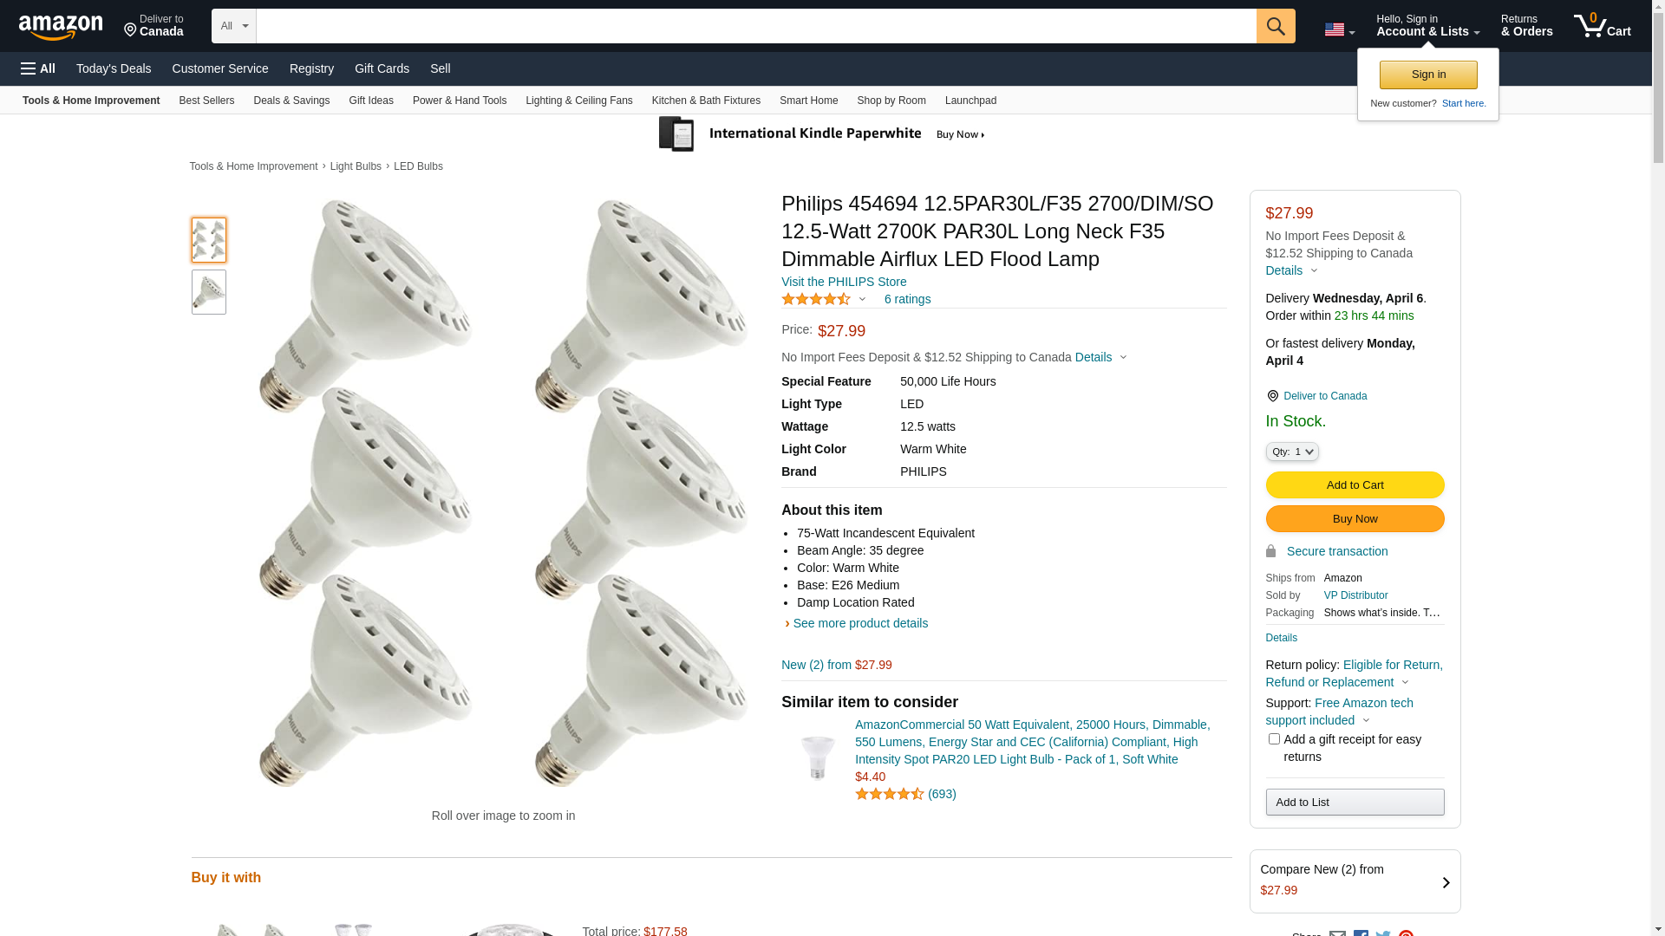The image size is (1665, 936).
Task: Click the US flag language selector
Action: tap(1338, 30)
